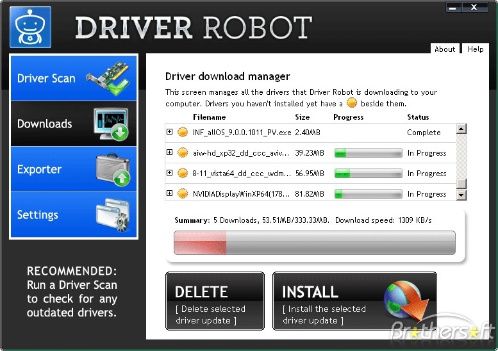The width and height of the screenshot is (498, 351).
Task: Click In Progress status for aiw-hd_xp32
Action: pyautogui.click(x=427, y=153)
